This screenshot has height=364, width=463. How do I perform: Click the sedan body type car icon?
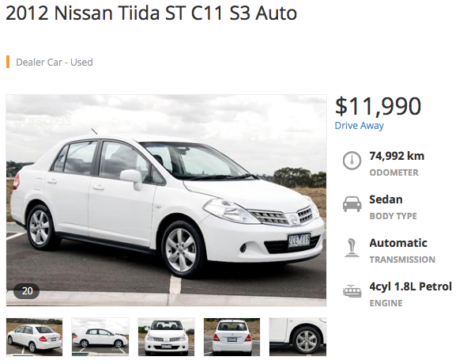coord(352,204)
